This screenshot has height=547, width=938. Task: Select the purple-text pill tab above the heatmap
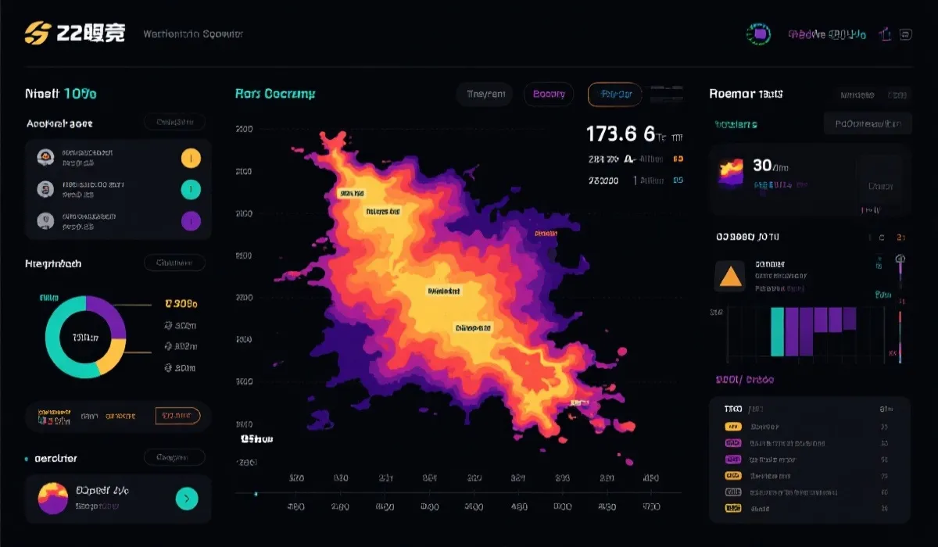click(549, 95)
